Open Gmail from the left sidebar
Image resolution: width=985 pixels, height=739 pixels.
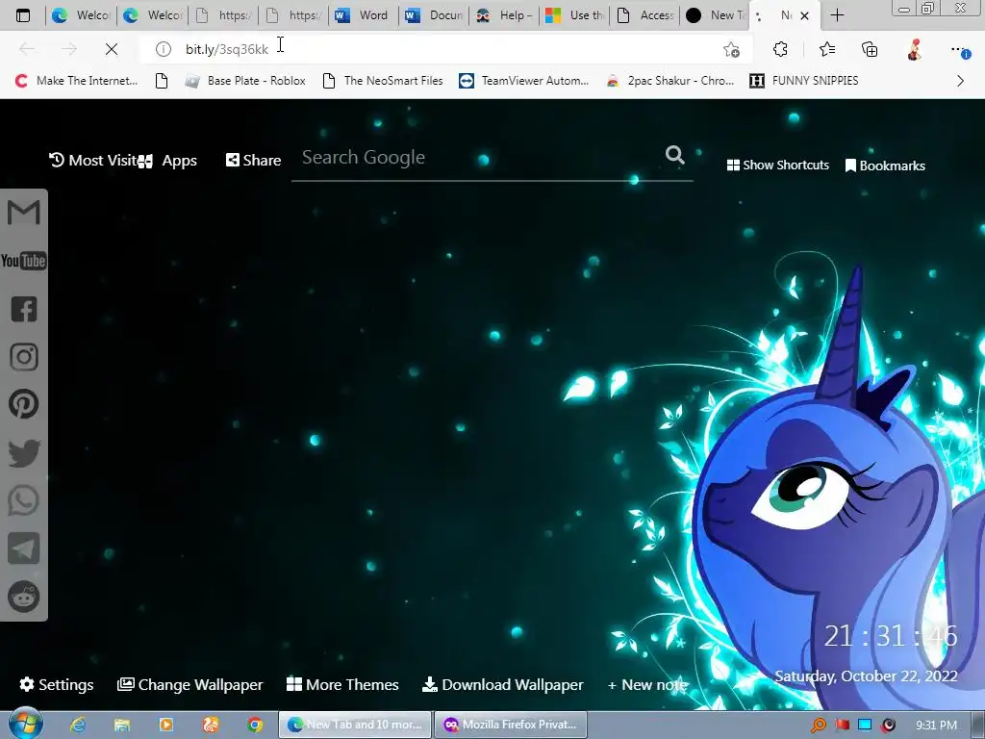(24, 213)
